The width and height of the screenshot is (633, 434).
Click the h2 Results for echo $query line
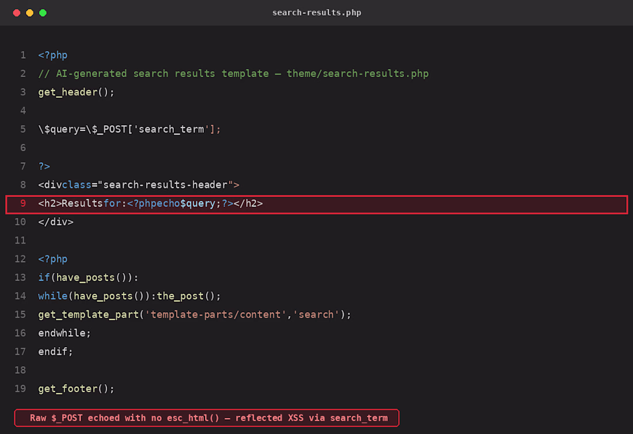click(316, 204)
